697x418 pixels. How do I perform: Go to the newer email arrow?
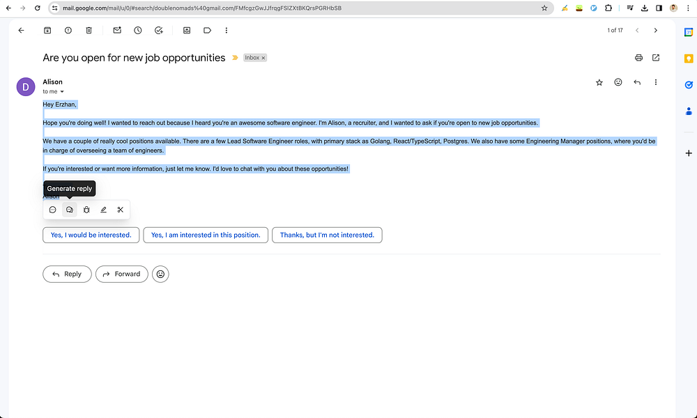637,30
